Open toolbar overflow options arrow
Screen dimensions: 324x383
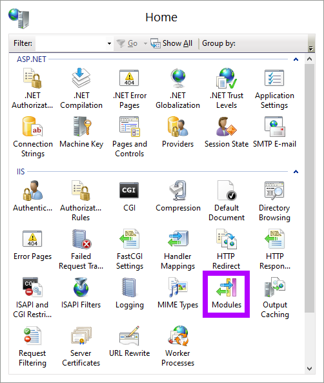(310, 48)
